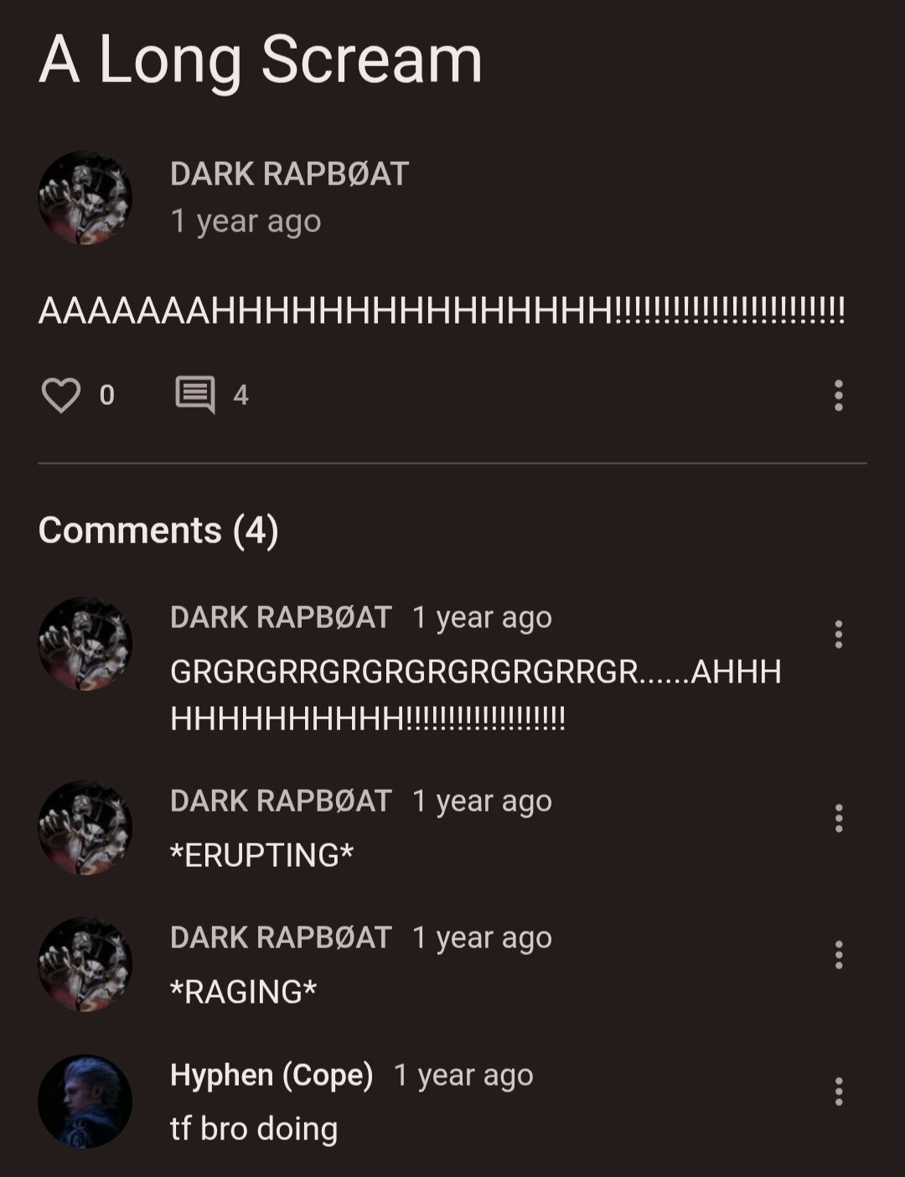Image resolution: width=905 pixels, height=1177 pixels.
Task: Tap the Comments (4) heading
Action: click(x=158, y=530)
